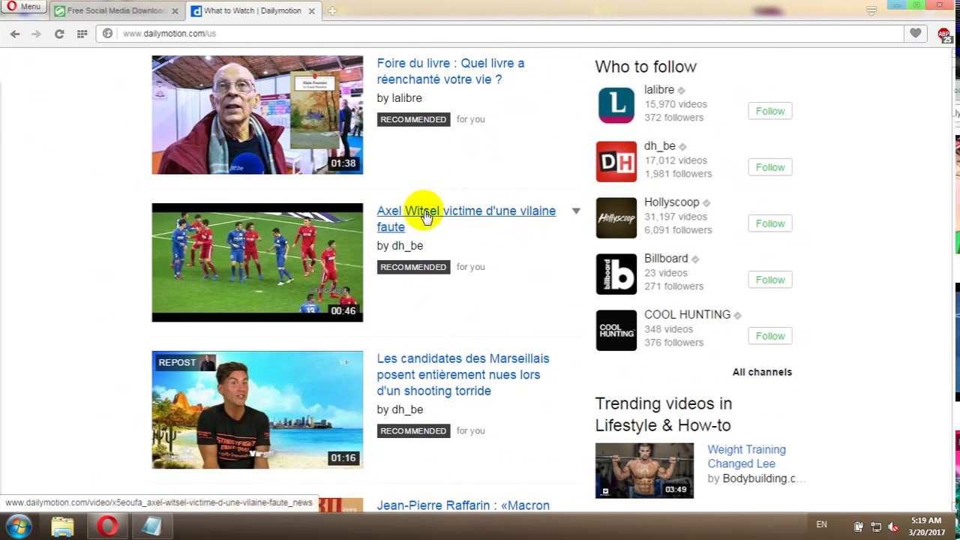
Task: Open Les candidates des Marseillais title link
Action: tap(463, 375)
